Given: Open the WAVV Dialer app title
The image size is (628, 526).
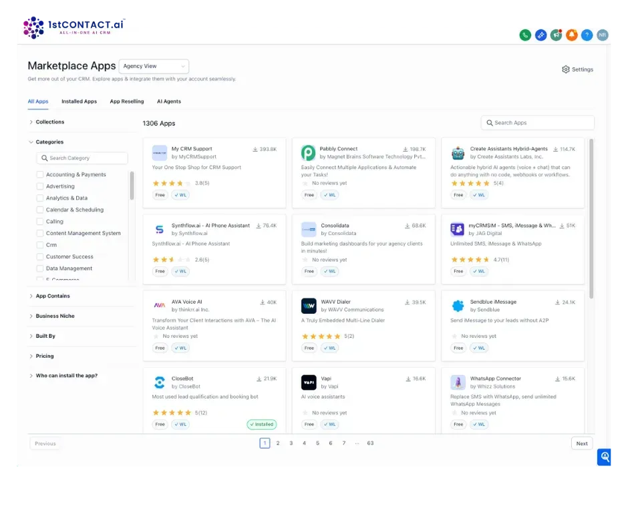Looking at the screenshot, I should coord(335,302).
